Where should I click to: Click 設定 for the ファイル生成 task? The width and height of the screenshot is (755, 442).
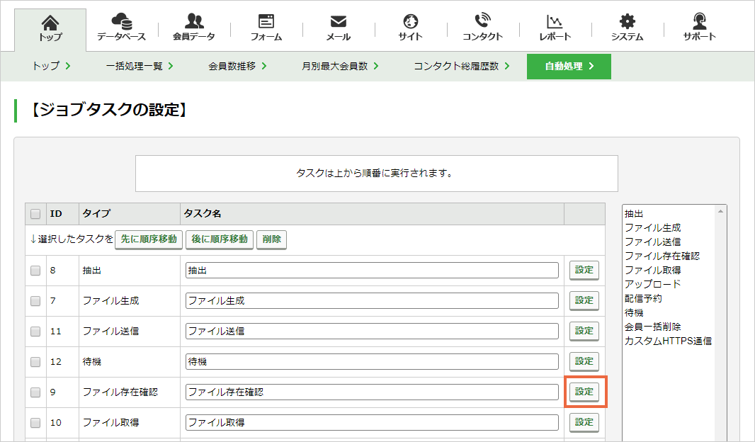(x=584, y=300)
